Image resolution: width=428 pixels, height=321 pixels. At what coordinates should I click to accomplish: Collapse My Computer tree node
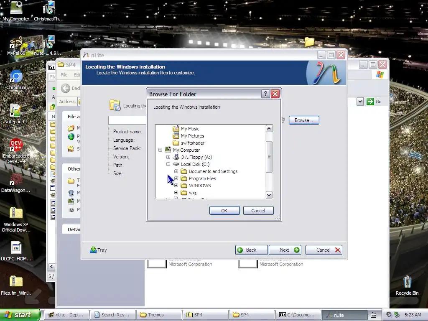(160, 150)
